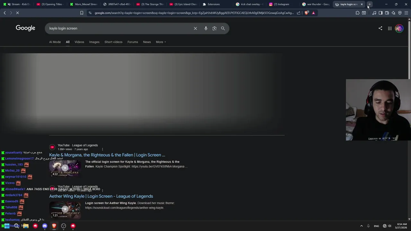Open the Leo AI sparkle icon

tap(393, 13)
